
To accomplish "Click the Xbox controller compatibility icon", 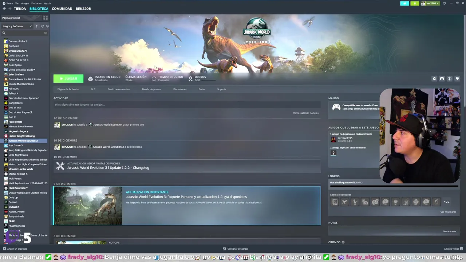I will pyautogui.click(x=336, y=107).
